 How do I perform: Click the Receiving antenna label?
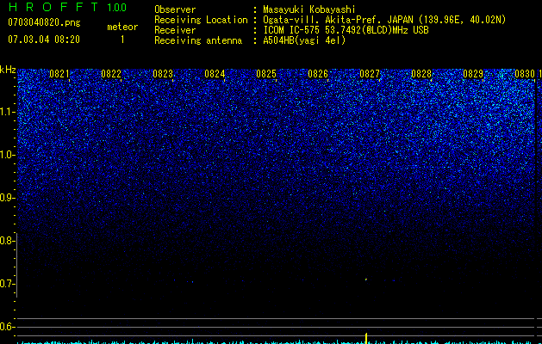coord(198,40)
